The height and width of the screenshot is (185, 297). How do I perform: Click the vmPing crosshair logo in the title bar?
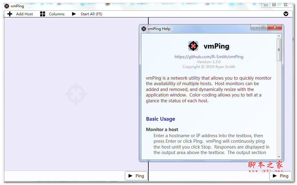[6, 6]
